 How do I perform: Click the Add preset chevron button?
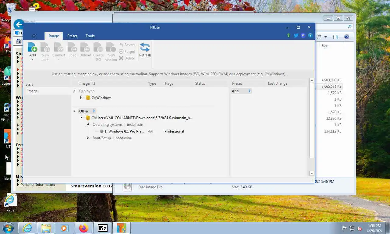pyautogui.click(x=249, y=91)
